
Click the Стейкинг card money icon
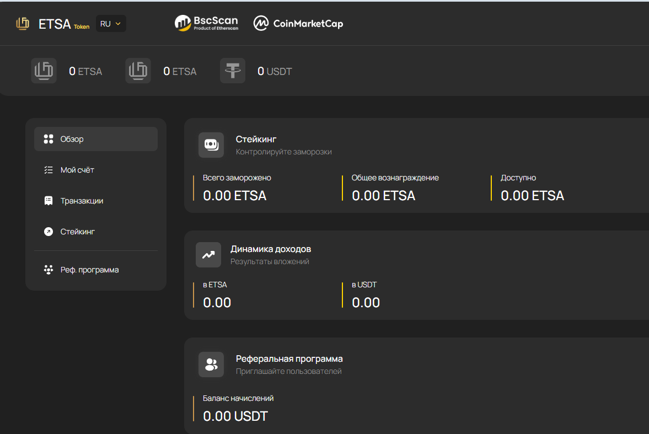(x=211, y=145)
